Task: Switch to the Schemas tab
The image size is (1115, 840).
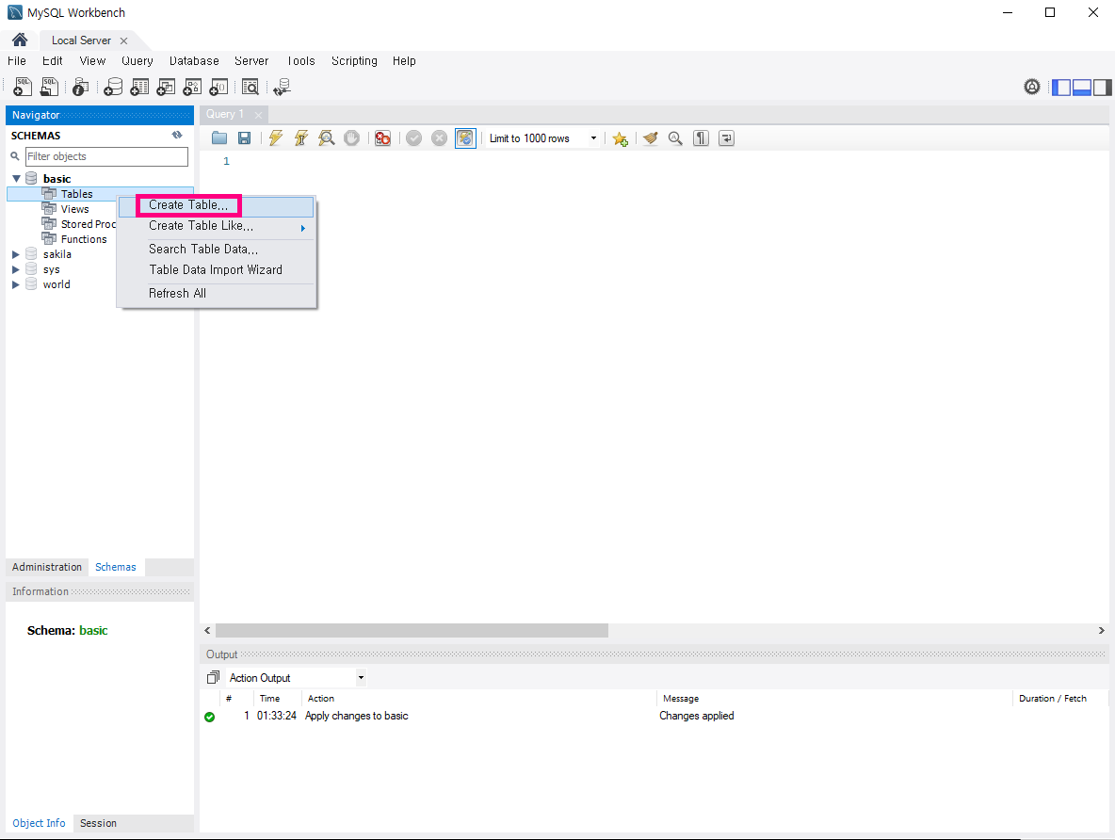Action: (x=116, y=567)
